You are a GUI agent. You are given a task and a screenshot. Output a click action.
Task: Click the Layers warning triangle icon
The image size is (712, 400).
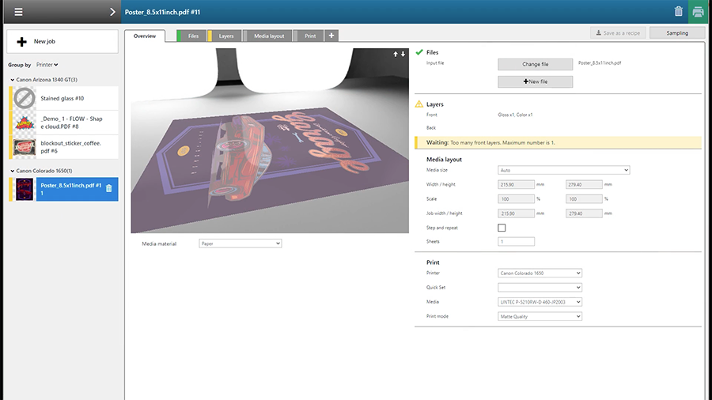pos(419,104)
